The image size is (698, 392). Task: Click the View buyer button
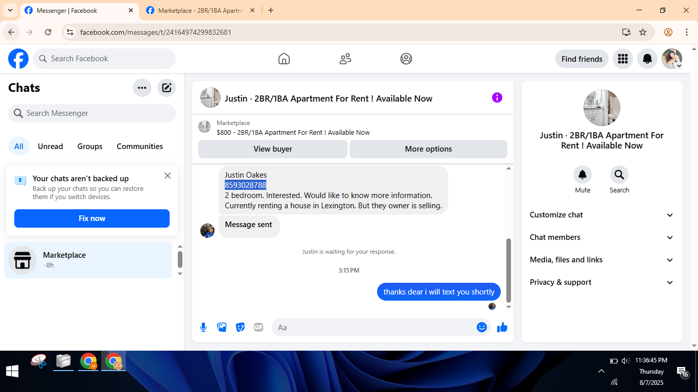click(x=273, y=149)
